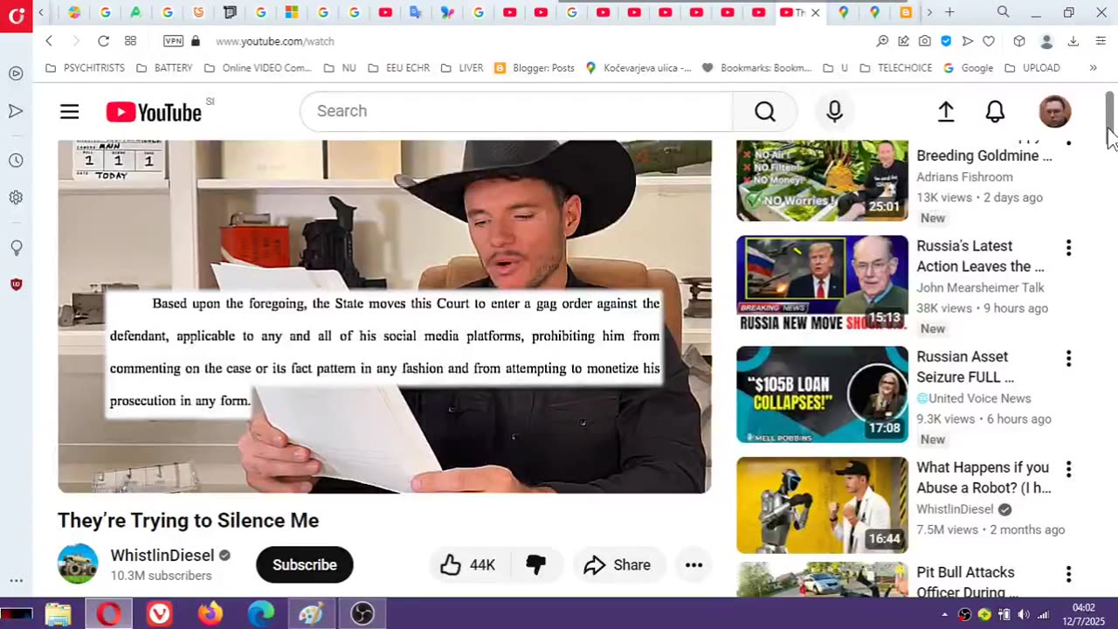Open the BATTERY bookmark folder
The height and width of the screenshot is (629, 1118).
point(164,67)
